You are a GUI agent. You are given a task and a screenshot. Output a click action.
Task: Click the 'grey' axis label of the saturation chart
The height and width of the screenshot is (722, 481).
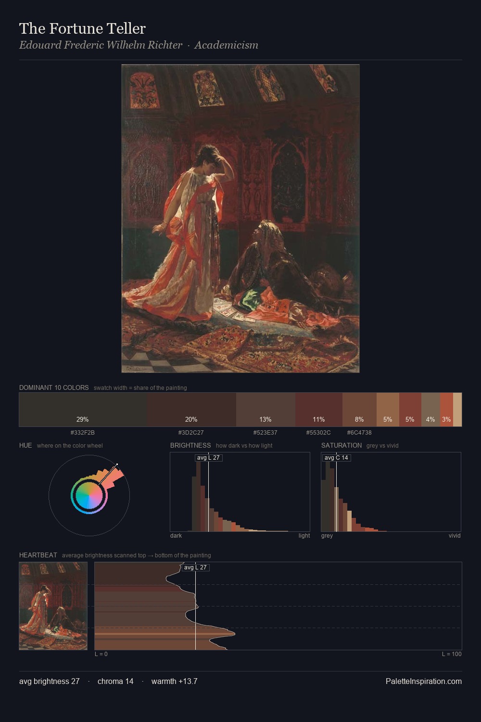[327, 535]
